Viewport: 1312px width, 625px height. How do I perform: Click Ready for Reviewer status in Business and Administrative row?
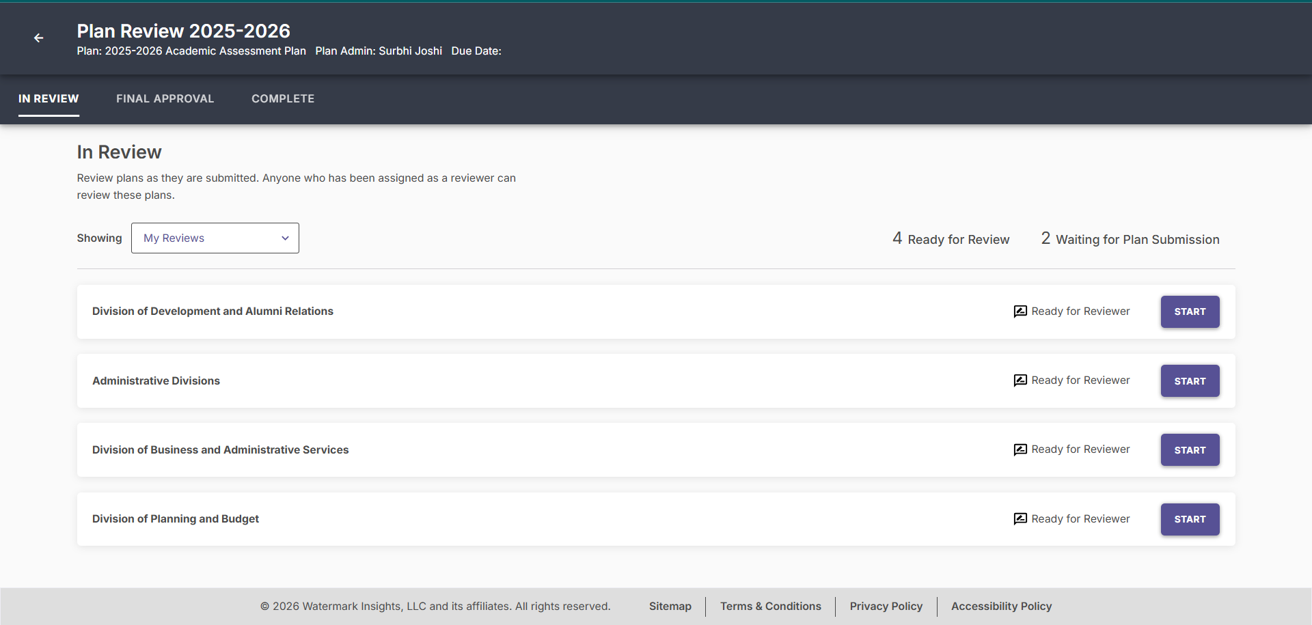pos(1080,449)
